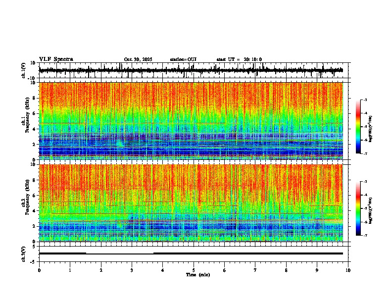Image resolution: width=392 pixels, height=303 pixels.
Task: Click time axis tick label "5"
Action: tap(194, 270)
